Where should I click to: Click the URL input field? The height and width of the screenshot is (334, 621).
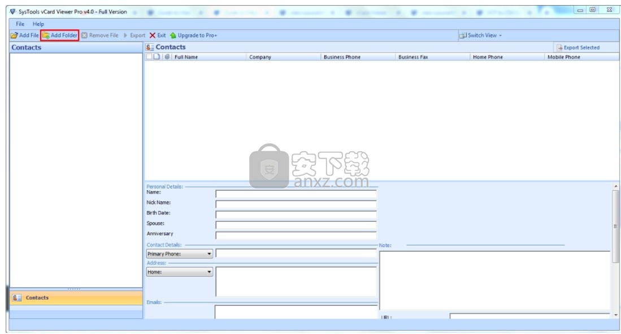[x=529, y=316]
